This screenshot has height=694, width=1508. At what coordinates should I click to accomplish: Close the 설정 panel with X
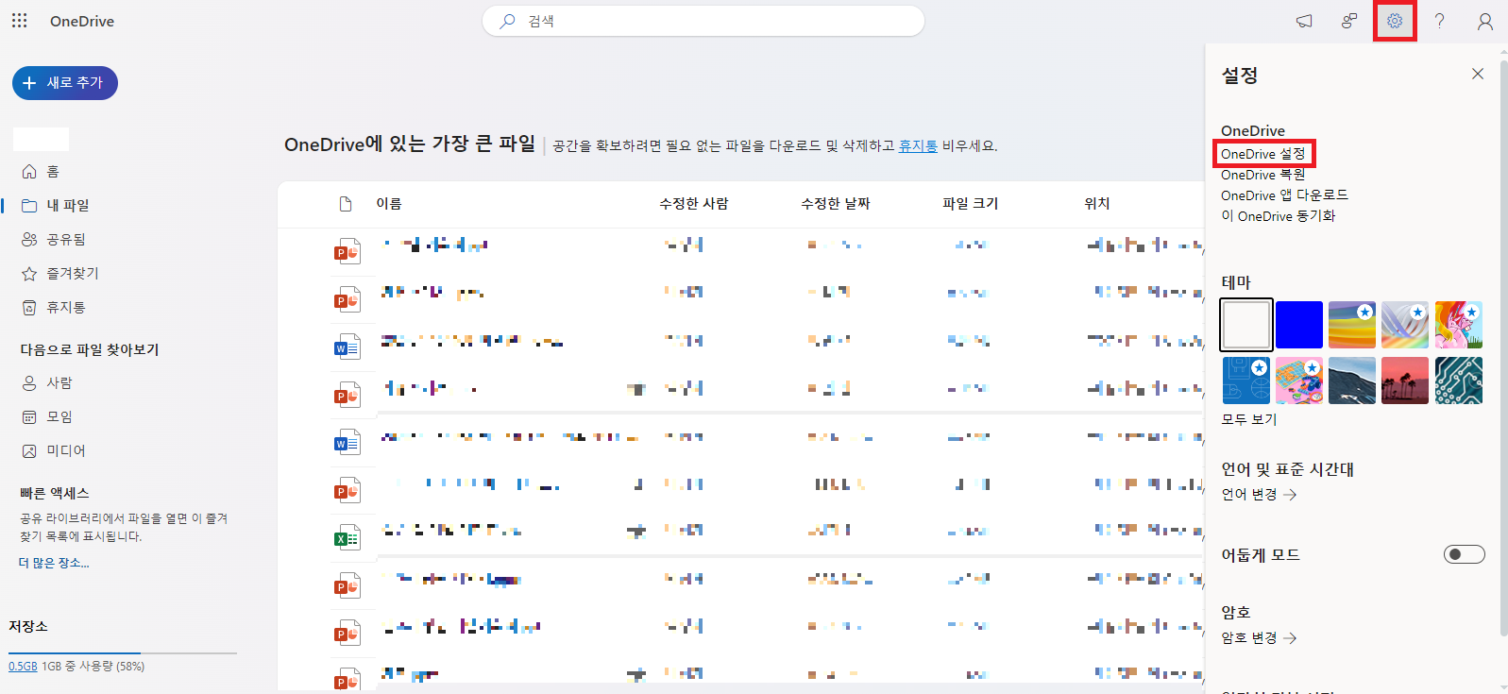[1478, 74]
